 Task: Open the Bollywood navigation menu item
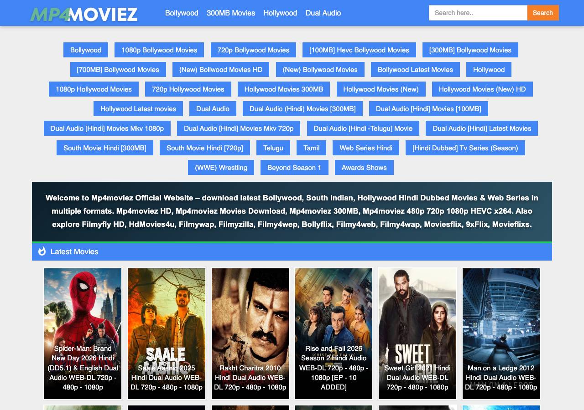pos(182,13)
